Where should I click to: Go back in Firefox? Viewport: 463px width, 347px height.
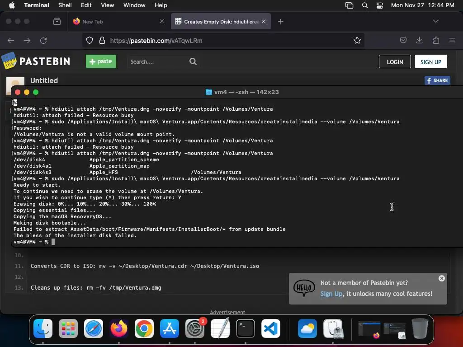coord(11,40)
